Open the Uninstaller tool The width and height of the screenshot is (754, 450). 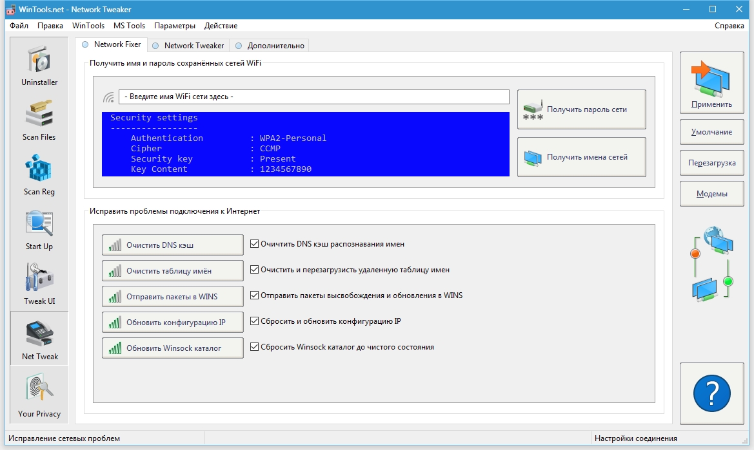[39, 64]
